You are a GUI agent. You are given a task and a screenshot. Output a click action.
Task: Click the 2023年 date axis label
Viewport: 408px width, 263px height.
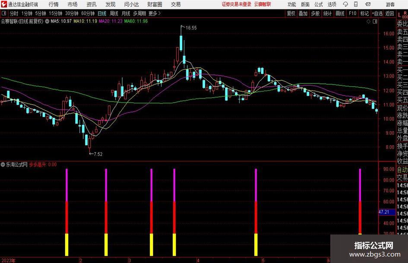pyautogui.click(x=8, y=260)
